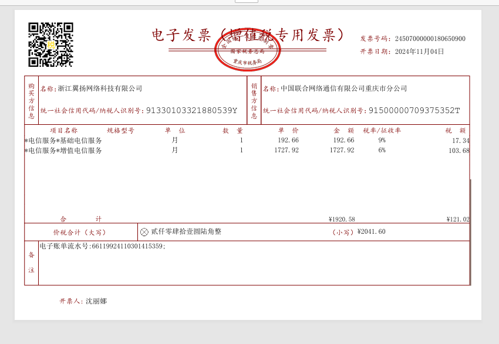The height and width of the screenshot is (344, 499).
Task: Click the dark vertical bar at the table's right edge
Action: coord(470,231)
